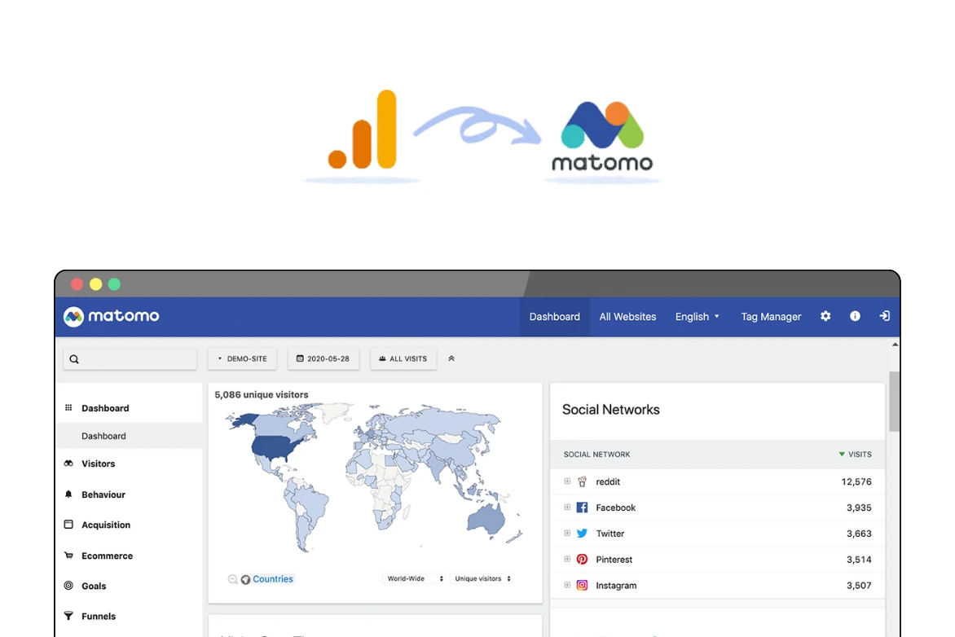
Task: Open the English language dropdown
Action: (697, 316)
